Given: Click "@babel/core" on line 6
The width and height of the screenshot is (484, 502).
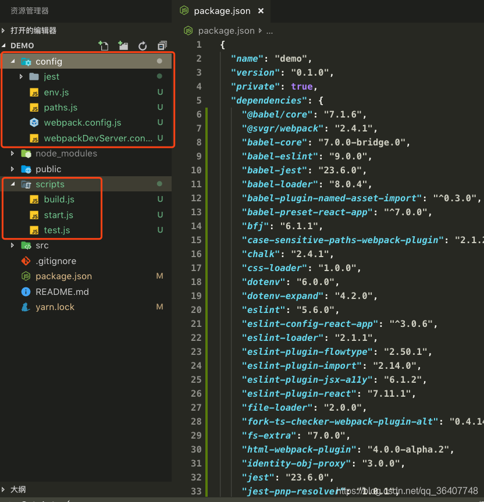Looking at the screenshot, I should point(277,115).
